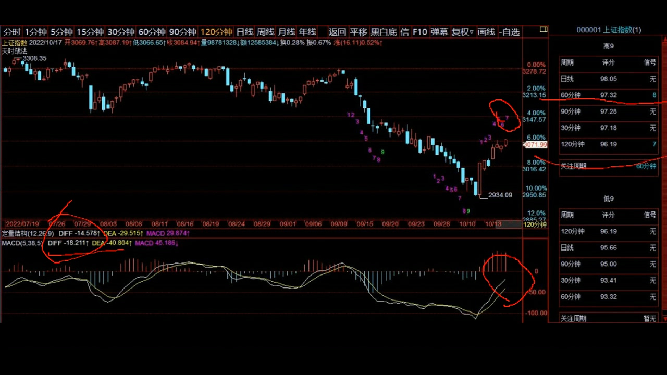Select the 60分钟 row in 高9 table

click(x=608, y=95)
